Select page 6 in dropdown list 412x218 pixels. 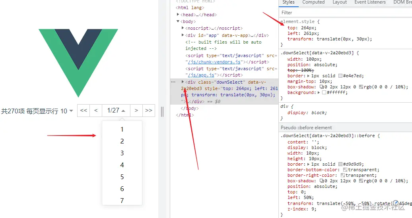pyautogui.click(x=122, y=189)
